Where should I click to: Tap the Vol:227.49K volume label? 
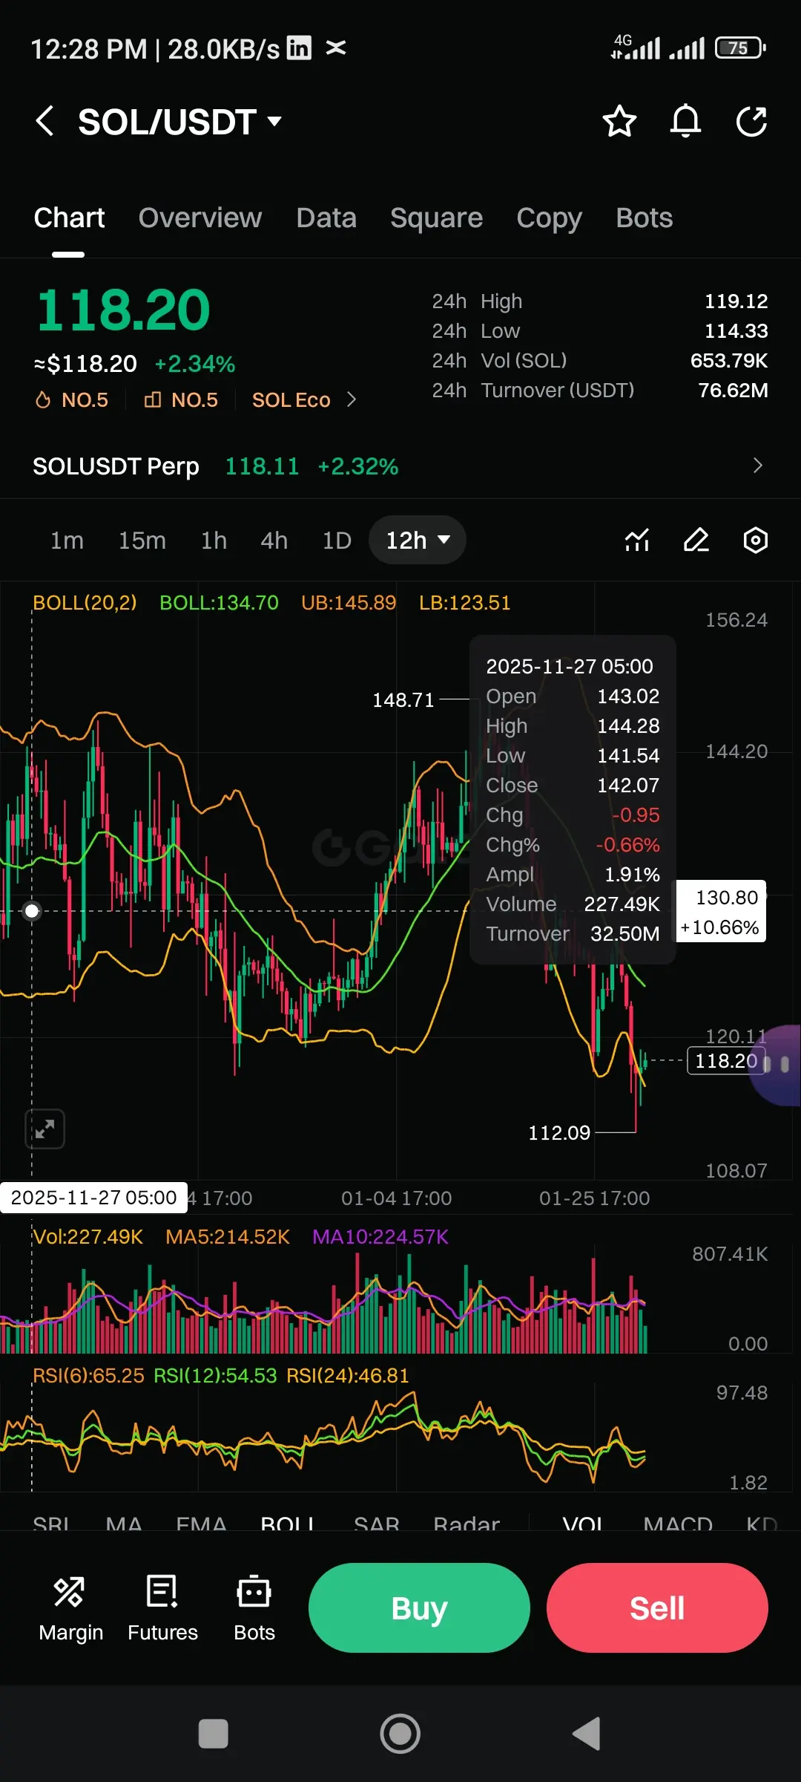[x=88, y=1237]
